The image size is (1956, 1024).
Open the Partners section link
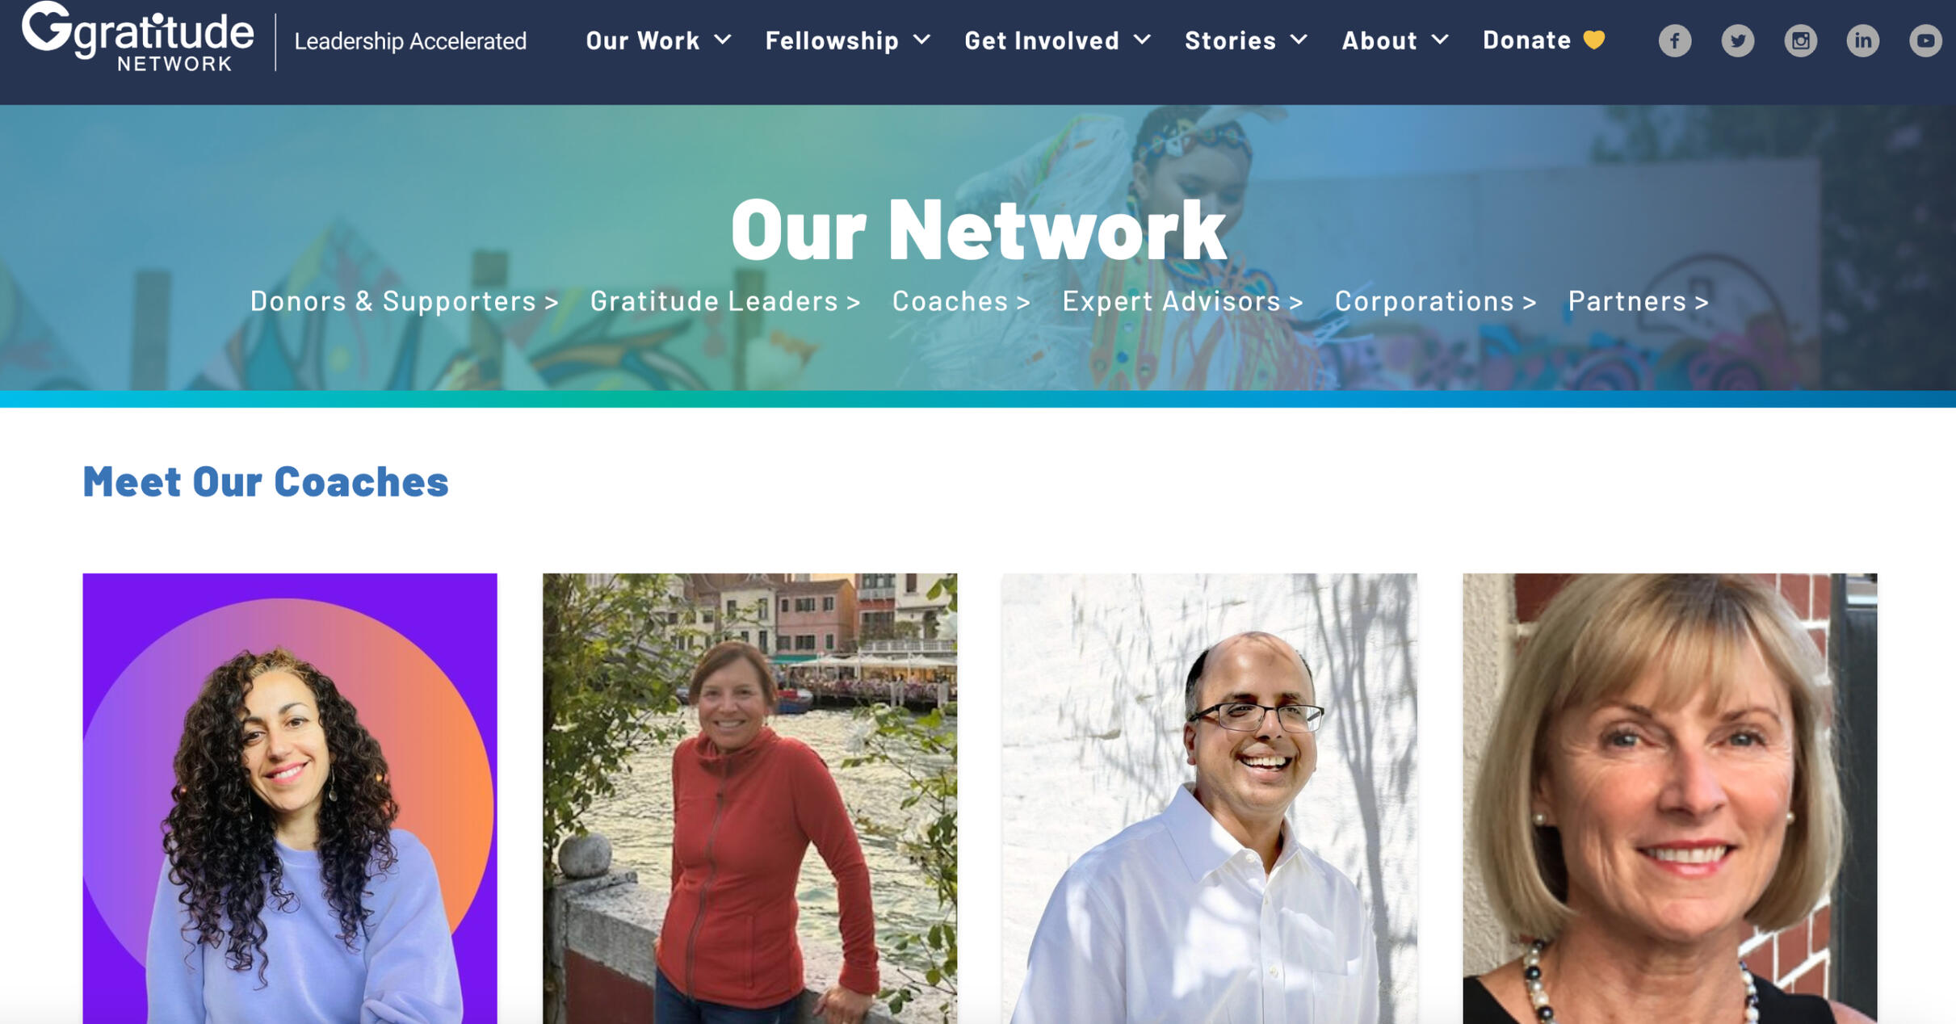pos(1638,301)
